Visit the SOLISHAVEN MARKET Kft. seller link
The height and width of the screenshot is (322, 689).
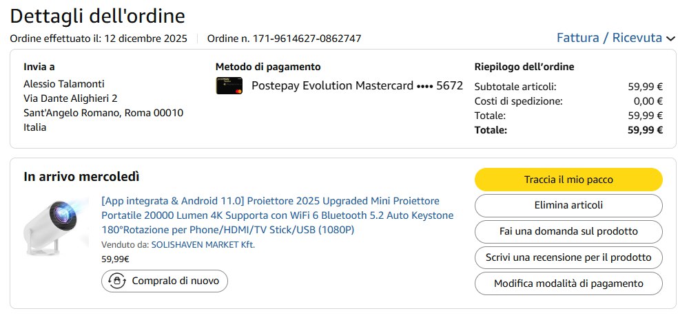tap(203, 244)
